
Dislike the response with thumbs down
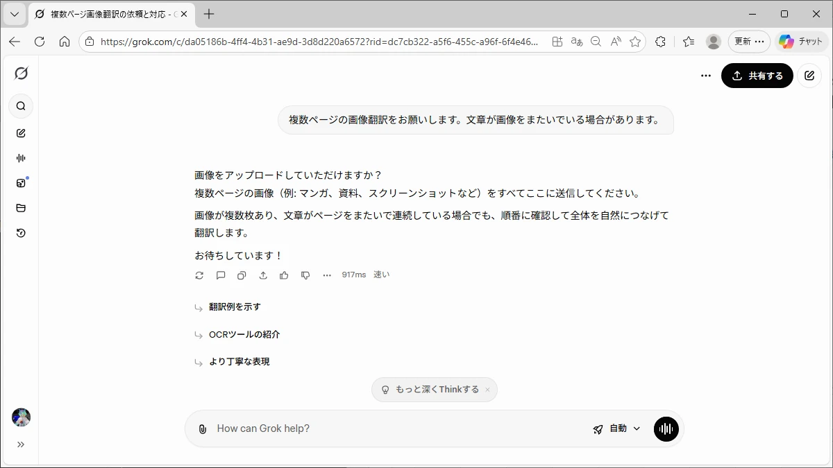tap(305, 275)
